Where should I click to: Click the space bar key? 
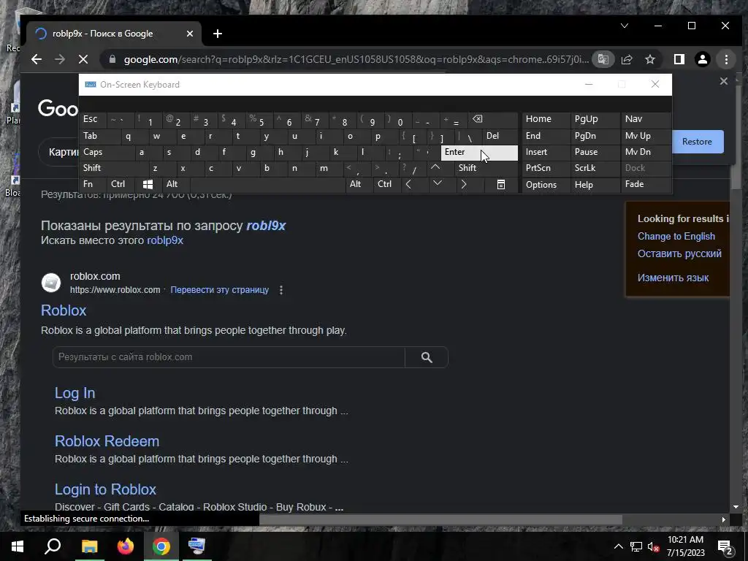[x=267, y=184]
